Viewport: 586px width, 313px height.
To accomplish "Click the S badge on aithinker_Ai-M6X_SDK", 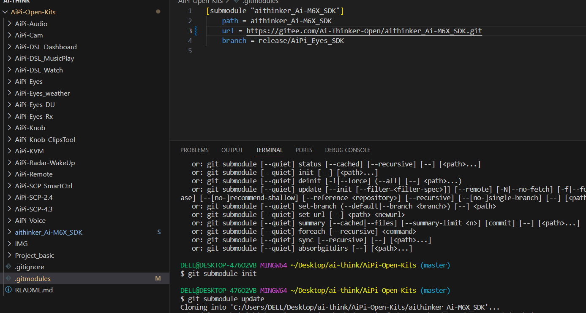I will click(x=159, y=232).
